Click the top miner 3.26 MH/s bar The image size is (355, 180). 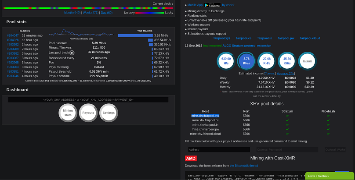point(135,35)
